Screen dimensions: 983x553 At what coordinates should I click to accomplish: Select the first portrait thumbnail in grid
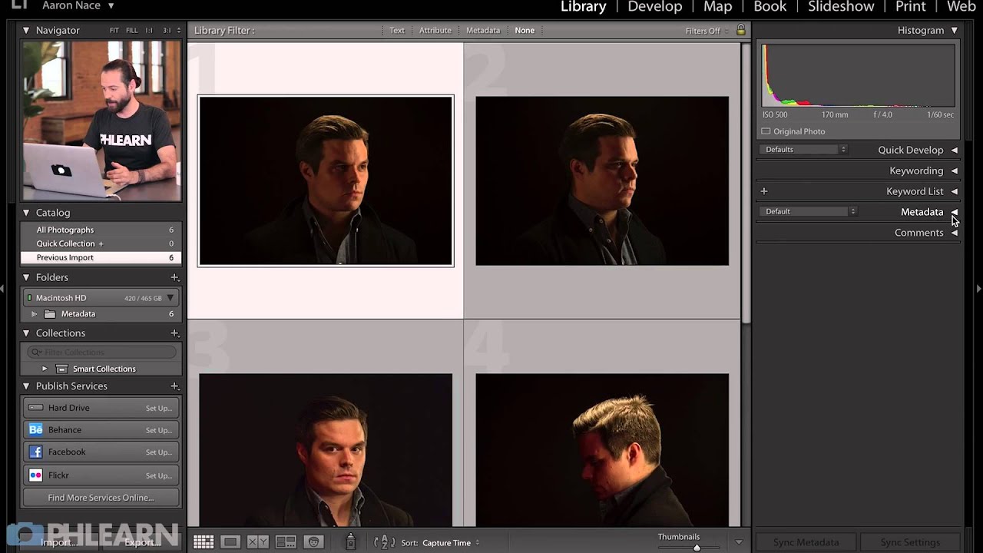coord(326,181)
